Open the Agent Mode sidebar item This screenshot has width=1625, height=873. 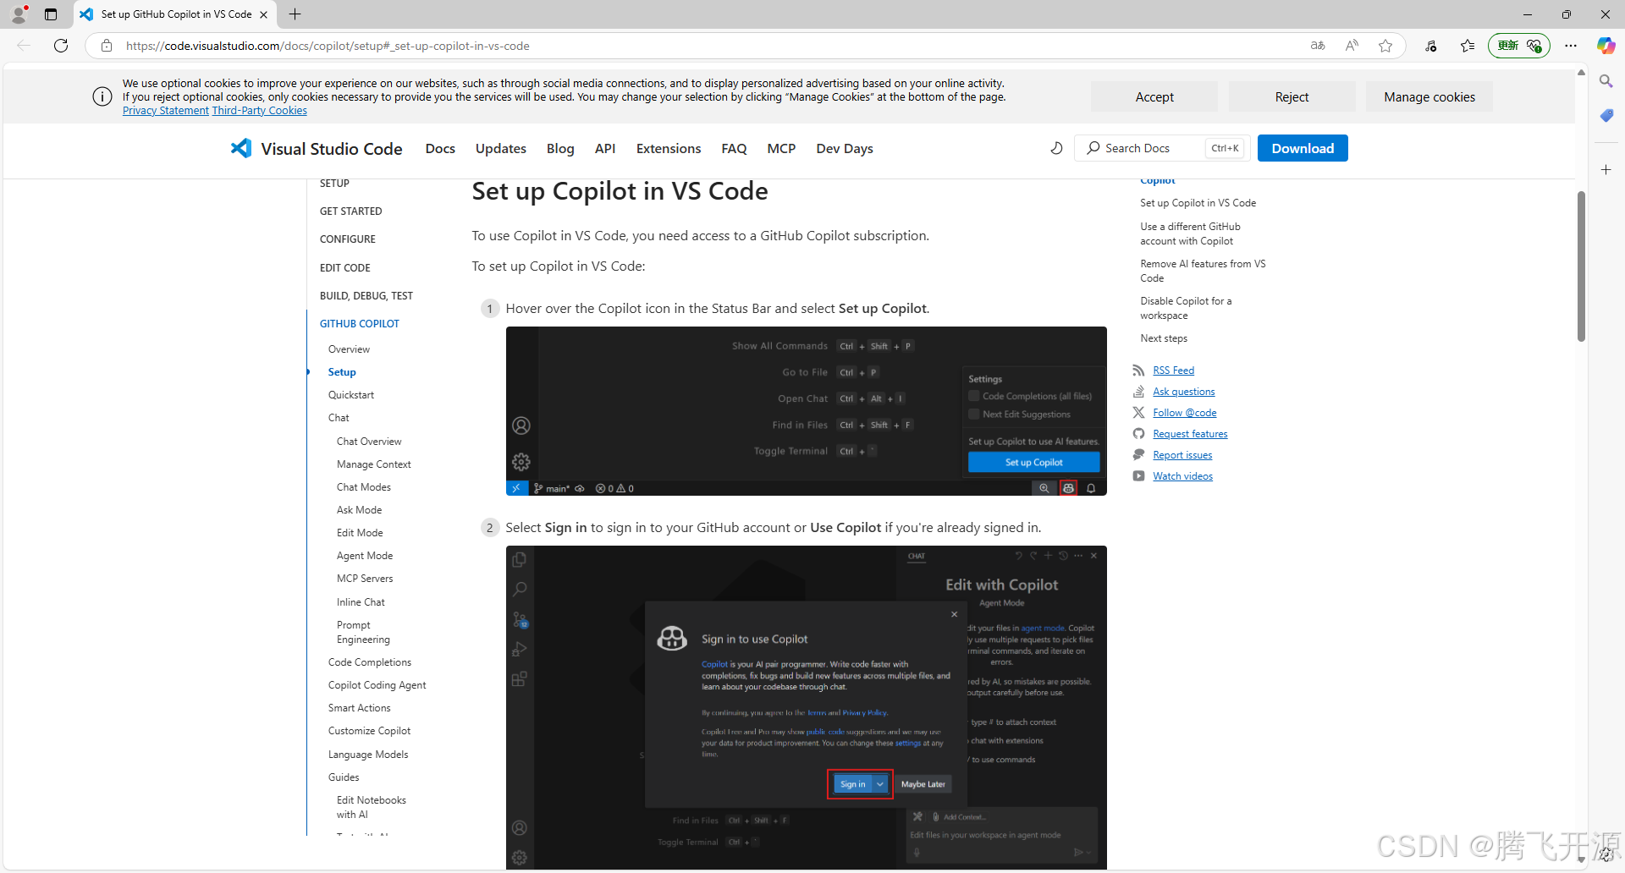pos(365,556)
